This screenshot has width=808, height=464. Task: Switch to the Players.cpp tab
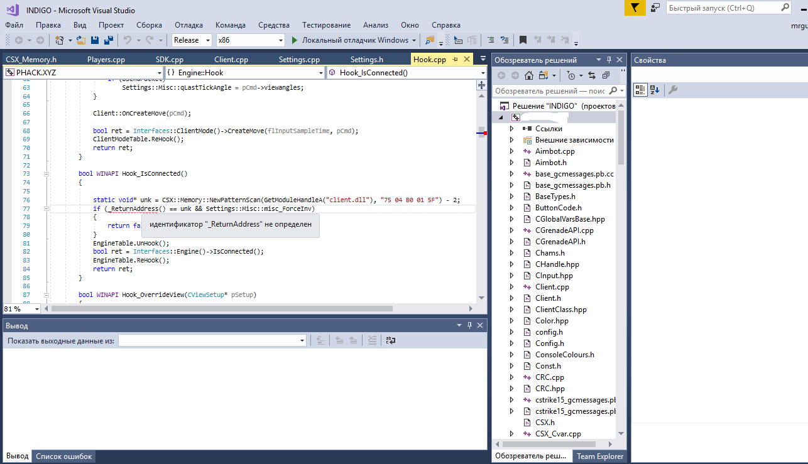[106, 60]
